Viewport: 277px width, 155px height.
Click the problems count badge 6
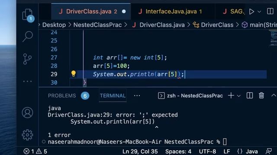(x=85, y=96)
